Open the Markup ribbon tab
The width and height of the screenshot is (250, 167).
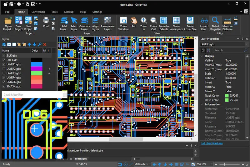click(69, 12)
